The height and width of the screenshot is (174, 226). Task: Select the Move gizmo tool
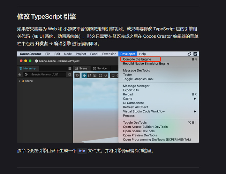[84, 76]
